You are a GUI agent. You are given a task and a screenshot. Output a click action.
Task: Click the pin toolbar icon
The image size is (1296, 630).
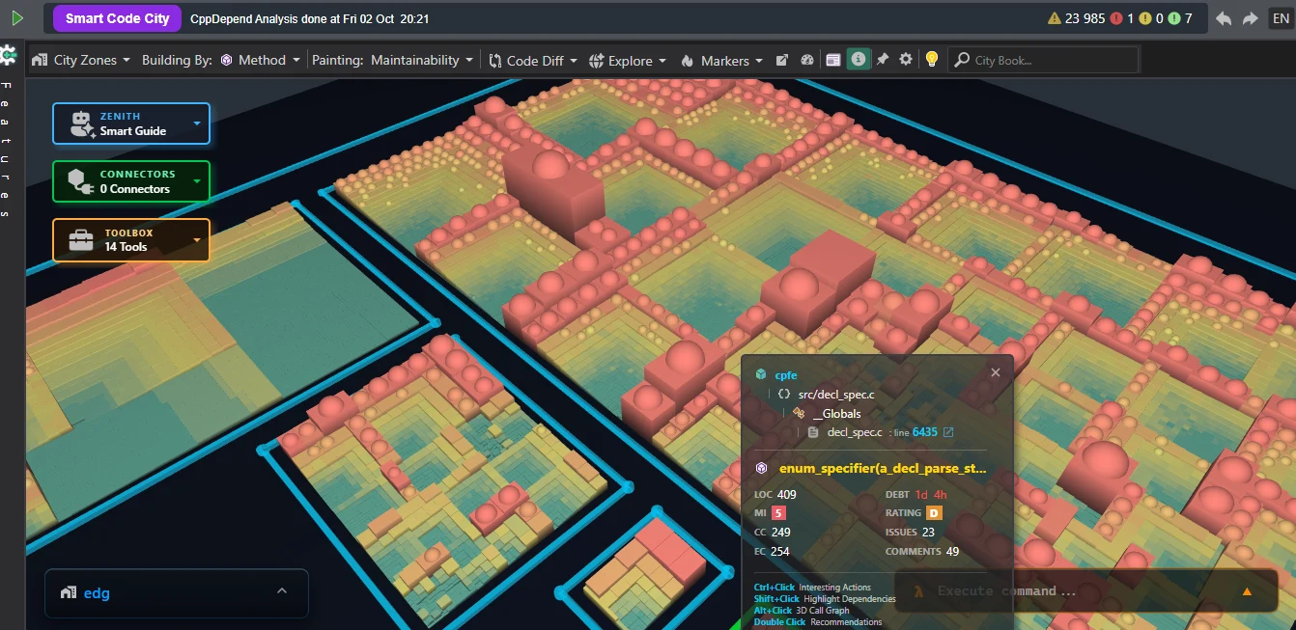pos(883,60)
